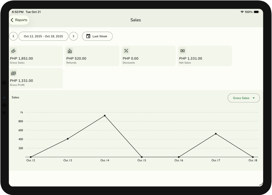Select the PHP 1,331.00 Net Sales card
This screenshot has width=272, height=195.
pyautogui.click(x=204, y=56)
